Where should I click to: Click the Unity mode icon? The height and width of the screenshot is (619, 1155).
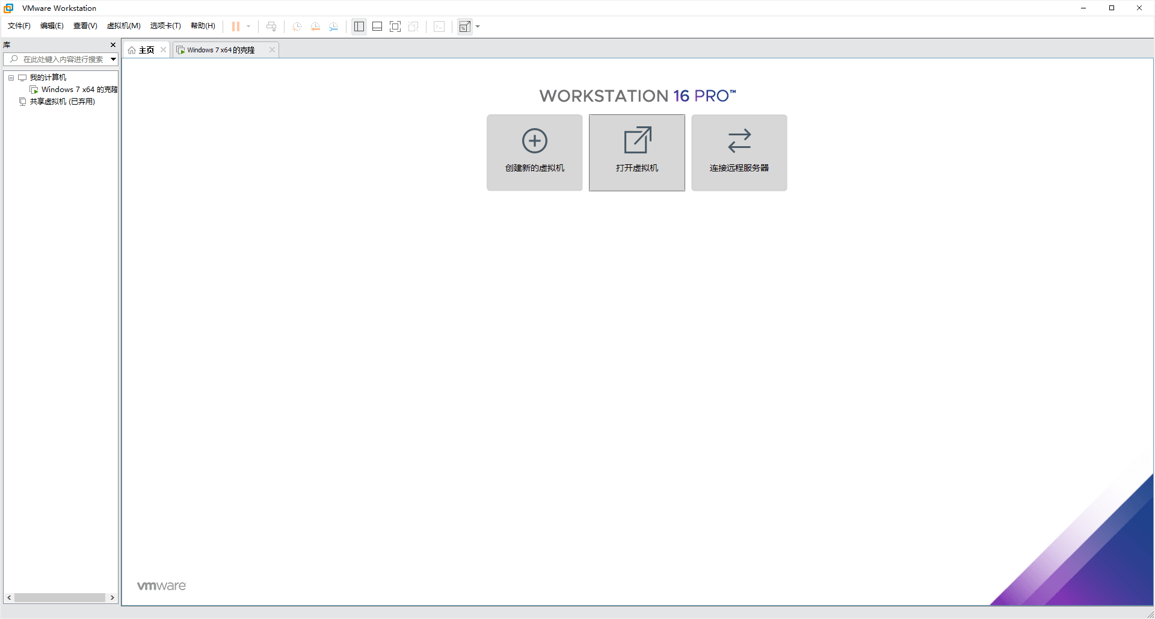tap(413, 26)
